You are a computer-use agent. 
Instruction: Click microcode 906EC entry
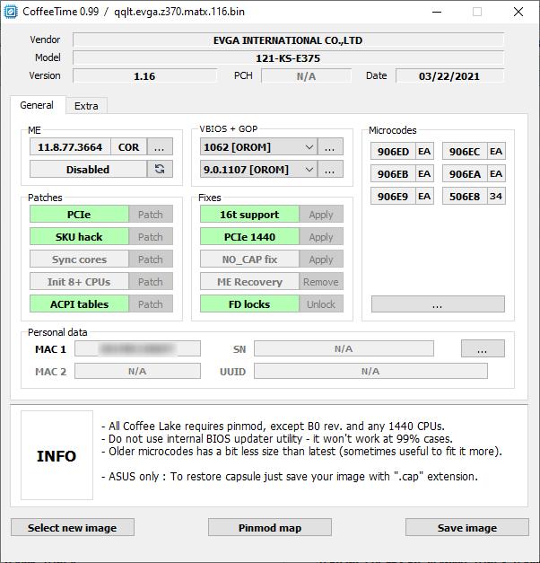[465, 152]
